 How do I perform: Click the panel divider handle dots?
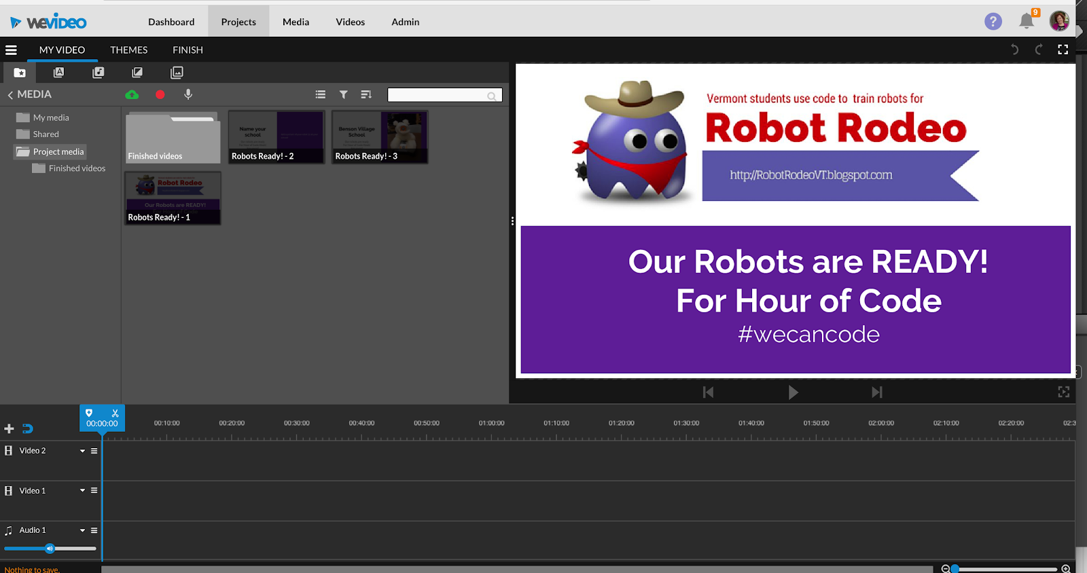512,221
